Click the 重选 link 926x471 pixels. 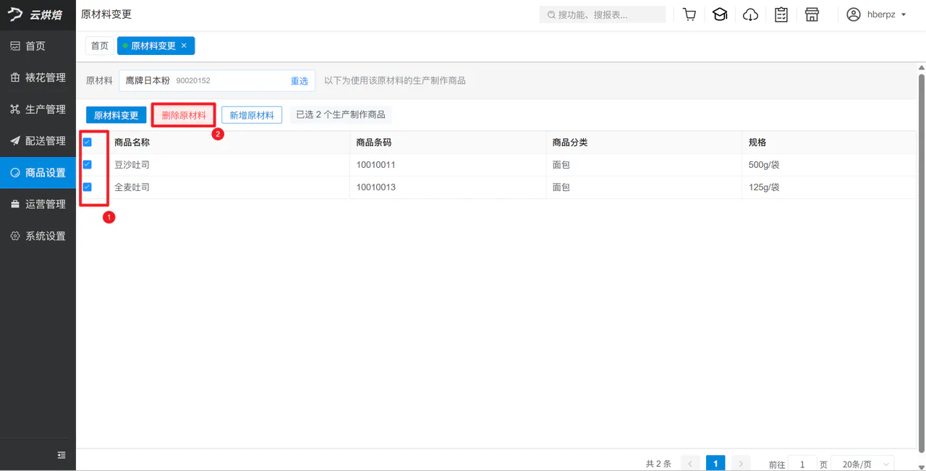300,81
